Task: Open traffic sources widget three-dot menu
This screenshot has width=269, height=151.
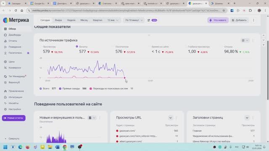Action: coord(253,40)
